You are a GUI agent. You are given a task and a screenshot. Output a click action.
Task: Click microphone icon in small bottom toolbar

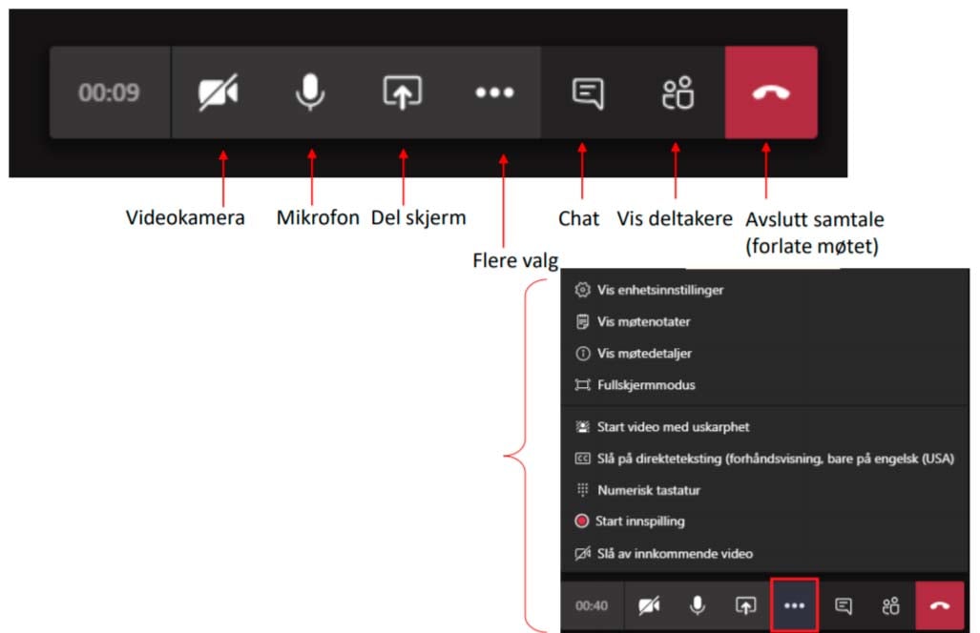pyautogui.click(x=698, y=605)
